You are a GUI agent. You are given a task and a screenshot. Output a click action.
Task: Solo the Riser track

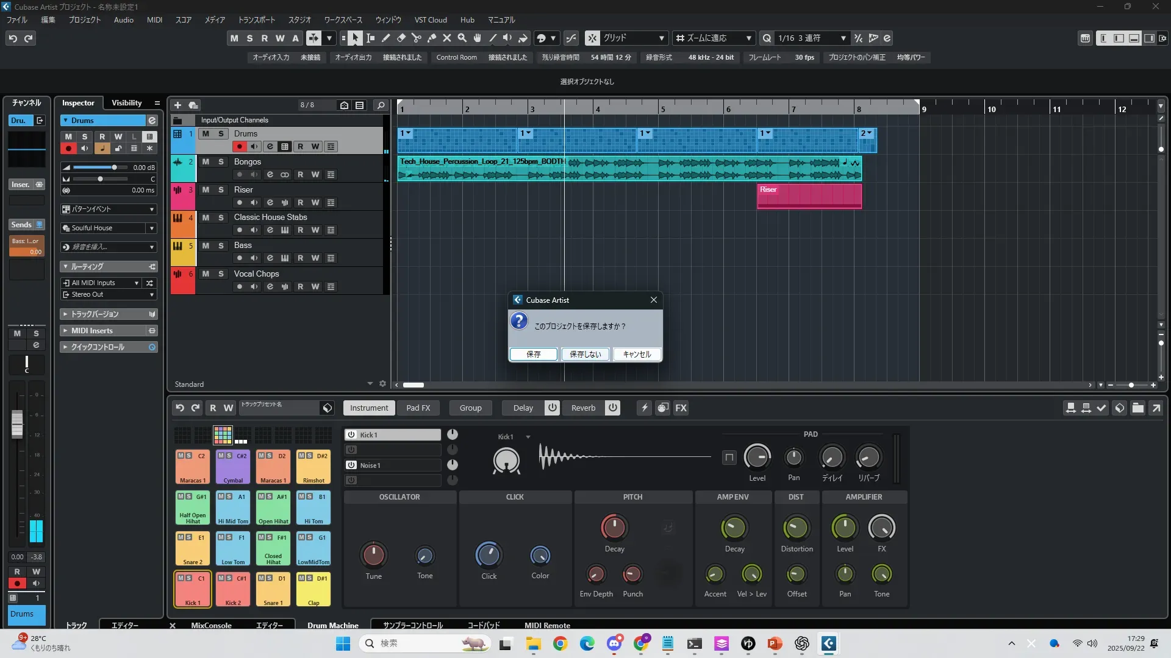[221, 189]
